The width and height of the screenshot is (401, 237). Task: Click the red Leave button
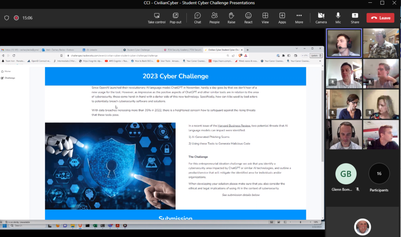point(380,18)
